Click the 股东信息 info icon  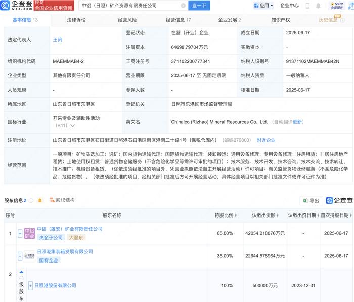click(31, 201)
